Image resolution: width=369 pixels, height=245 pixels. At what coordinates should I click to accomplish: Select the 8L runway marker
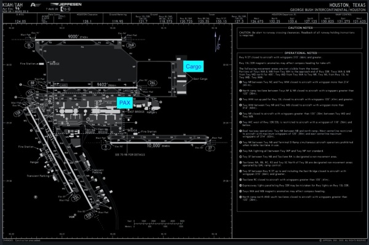point(29,45)
